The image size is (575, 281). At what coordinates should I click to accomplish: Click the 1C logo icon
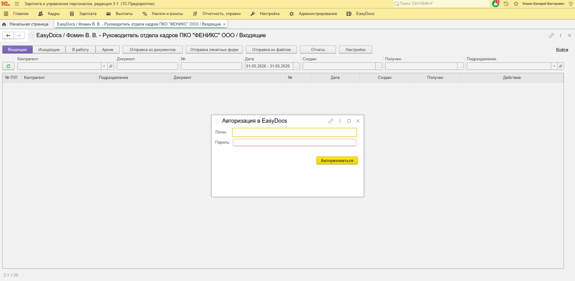[6, 4]
